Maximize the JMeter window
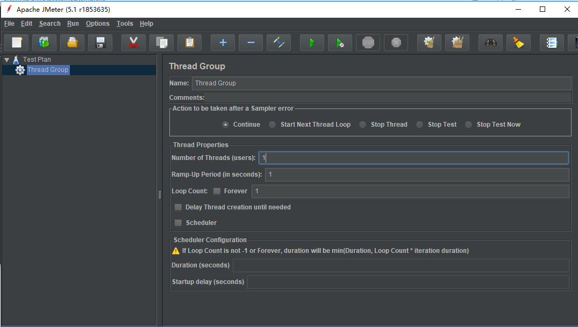The image size is (578, 327). (x=542, y=9)
